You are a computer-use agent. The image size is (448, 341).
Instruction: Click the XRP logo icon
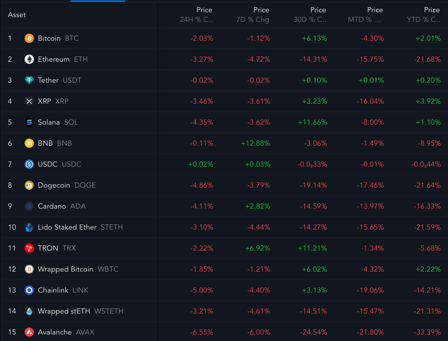tap(29, 101)
